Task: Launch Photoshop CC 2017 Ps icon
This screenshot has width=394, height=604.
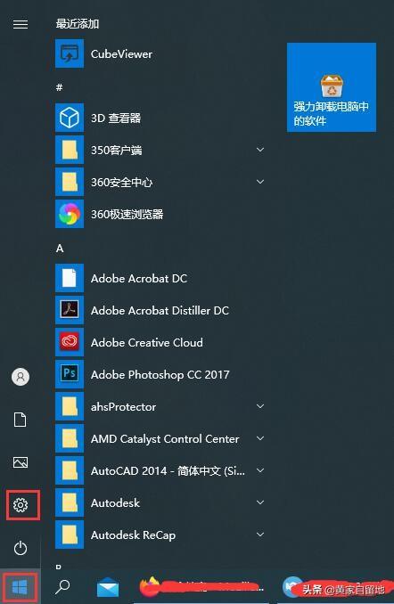Action: point(70,374)
